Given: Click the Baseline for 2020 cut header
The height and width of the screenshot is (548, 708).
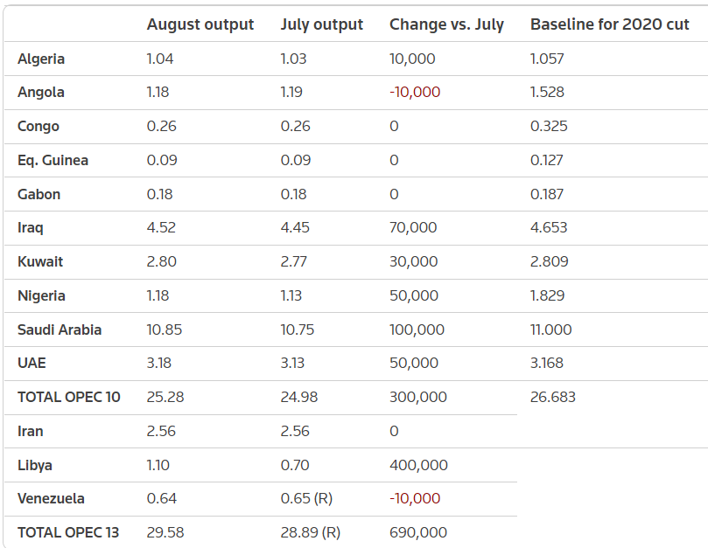Looking at the screenshot, I should tap(609, 24).
